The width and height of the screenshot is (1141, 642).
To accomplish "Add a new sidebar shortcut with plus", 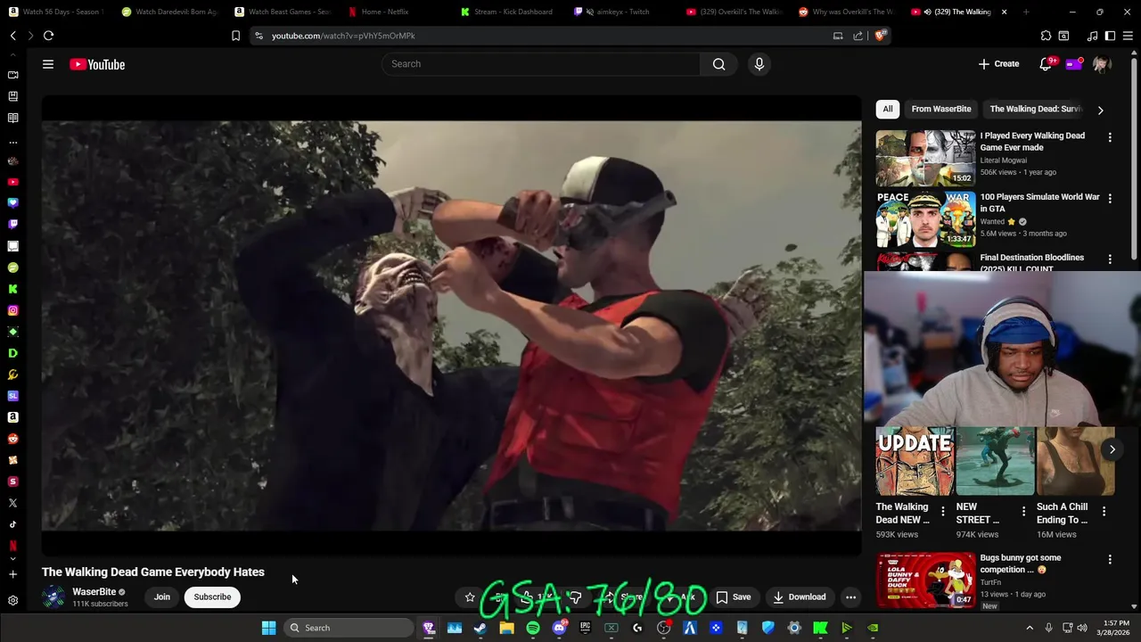I will coord(12,575).
